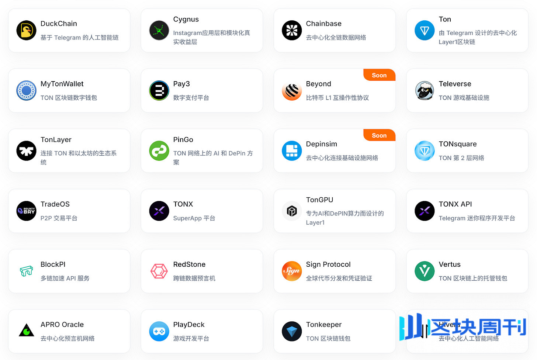Image resolution: width=537 pixels, height=360 pixels.
Task: Select the TonLayer description text
Action: point(79,157)
